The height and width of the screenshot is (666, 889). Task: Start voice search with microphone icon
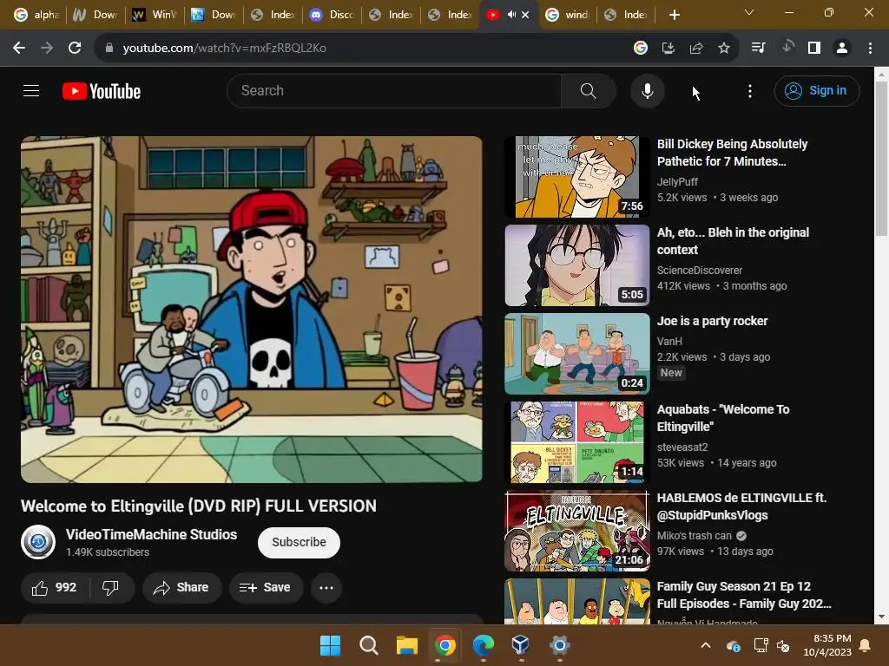[x=647, y=90]
